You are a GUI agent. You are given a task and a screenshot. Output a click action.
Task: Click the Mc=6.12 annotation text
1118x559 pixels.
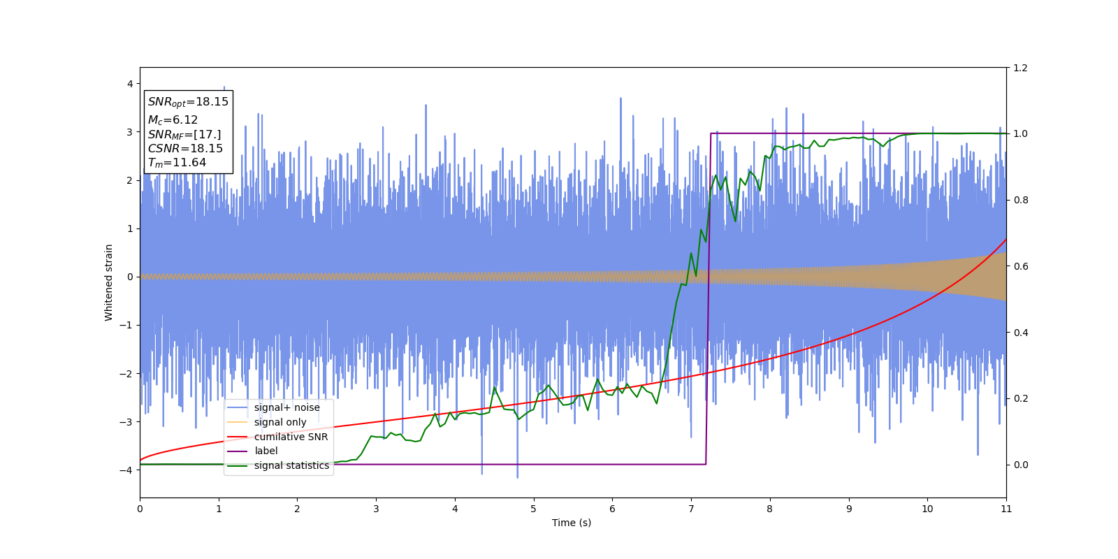[173, 120]
